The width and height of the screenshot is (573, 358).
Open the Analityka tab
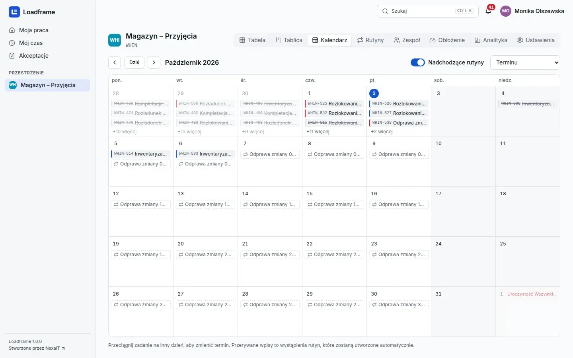pos(491,40)
